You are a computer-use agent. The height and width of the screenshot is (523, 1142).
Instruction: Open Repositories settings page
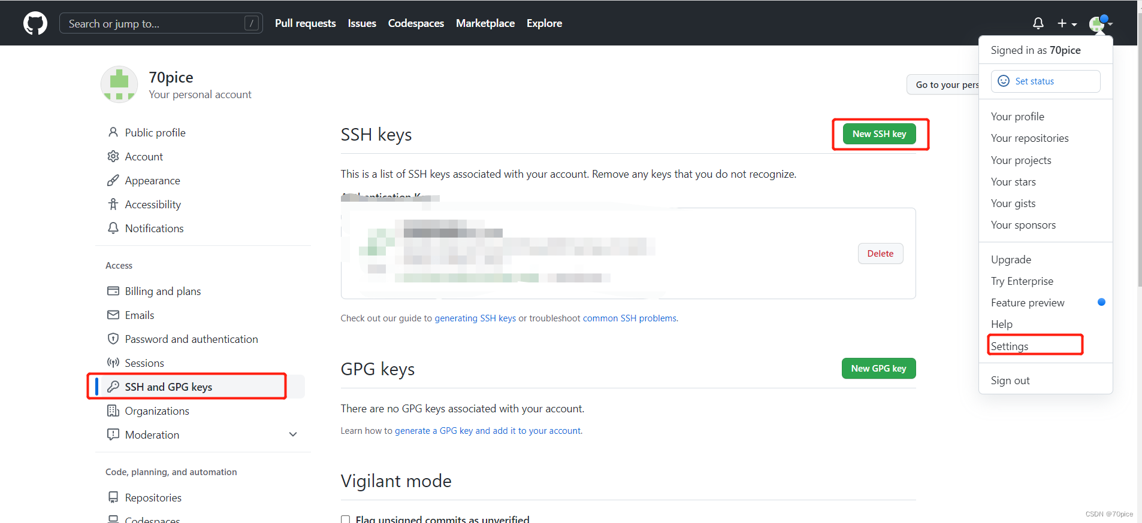pos(153,497)
